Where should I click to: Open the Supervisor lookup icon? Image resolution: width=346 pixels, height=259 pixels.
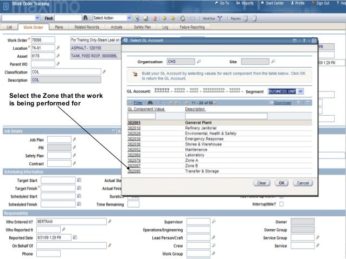pyautogui.click(x=214, y=222)
